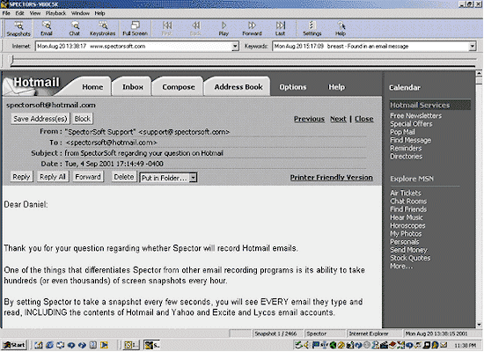Switch to Full Screen view

(x=135, y=29)
